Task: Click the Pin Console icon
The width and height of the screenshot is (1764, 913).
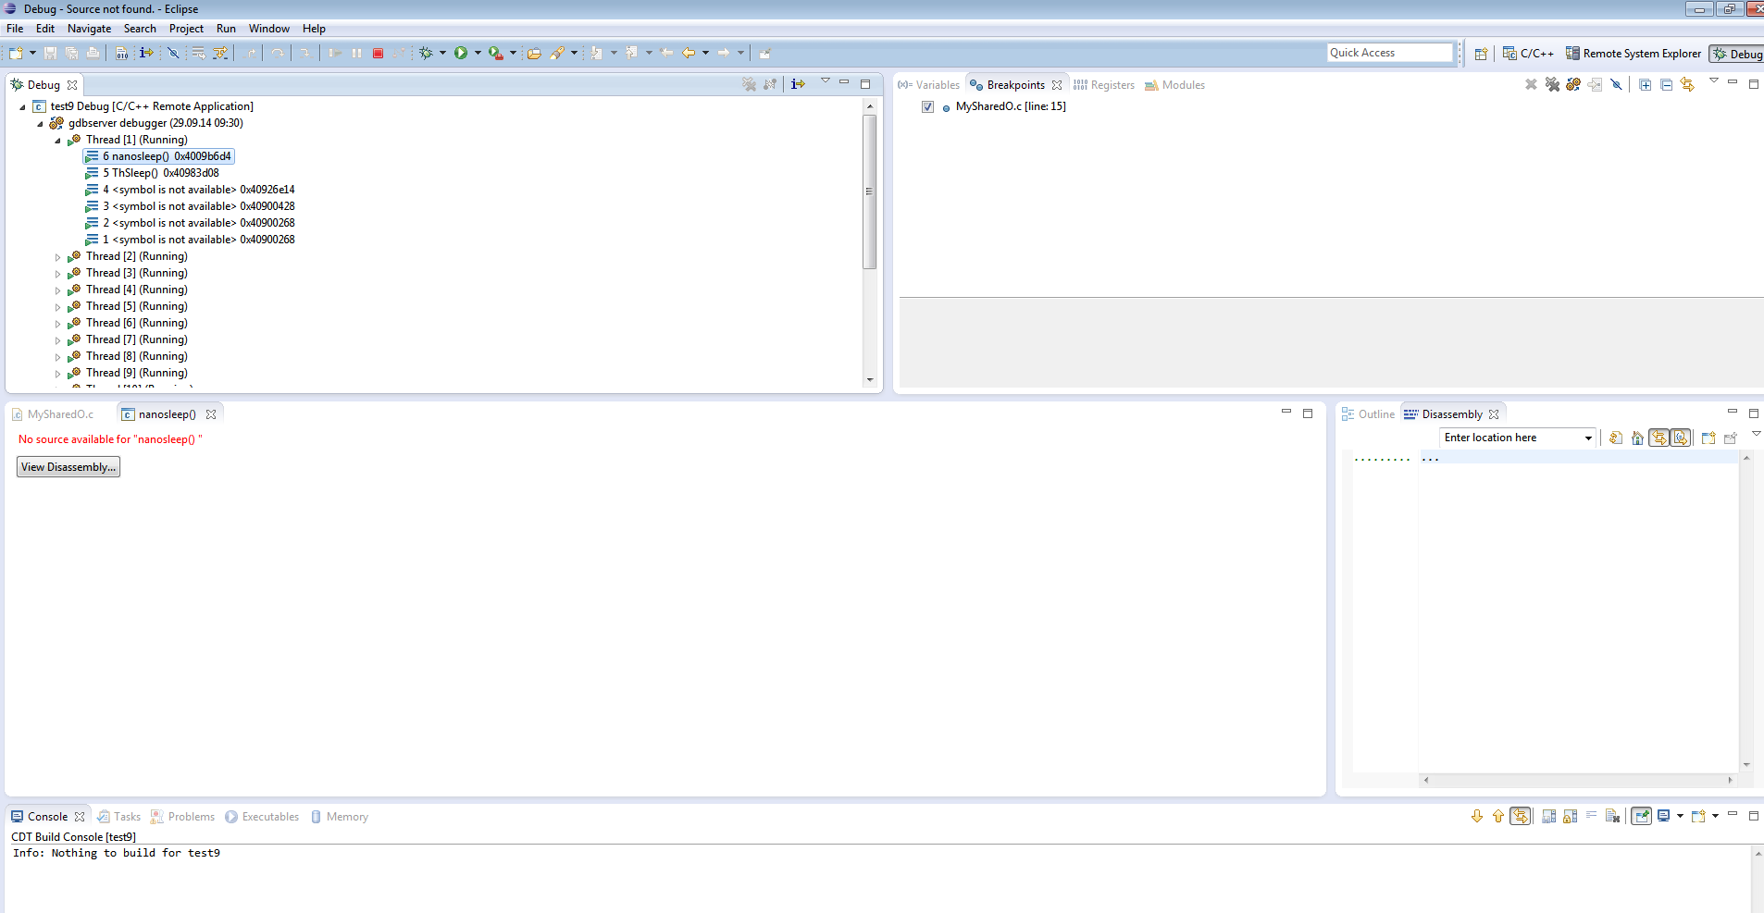Action: [x=1641, y=816]
